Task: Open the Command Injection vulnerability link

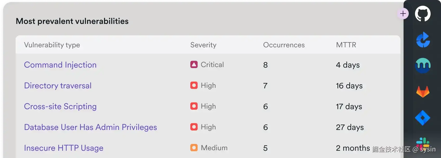Action: click(60, 65)
